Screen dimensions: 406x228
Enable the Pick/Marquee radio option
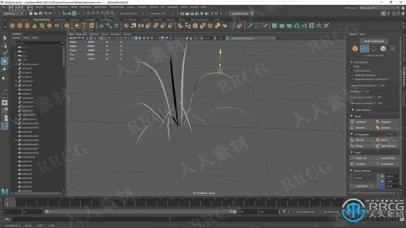click(351, 62)
